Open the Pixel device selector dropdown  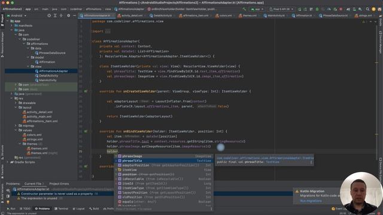click(281, 10)
